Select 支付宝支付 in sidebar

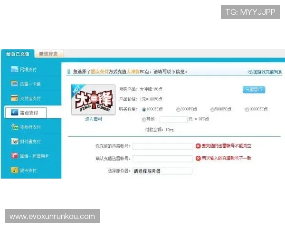pos(30,98)
